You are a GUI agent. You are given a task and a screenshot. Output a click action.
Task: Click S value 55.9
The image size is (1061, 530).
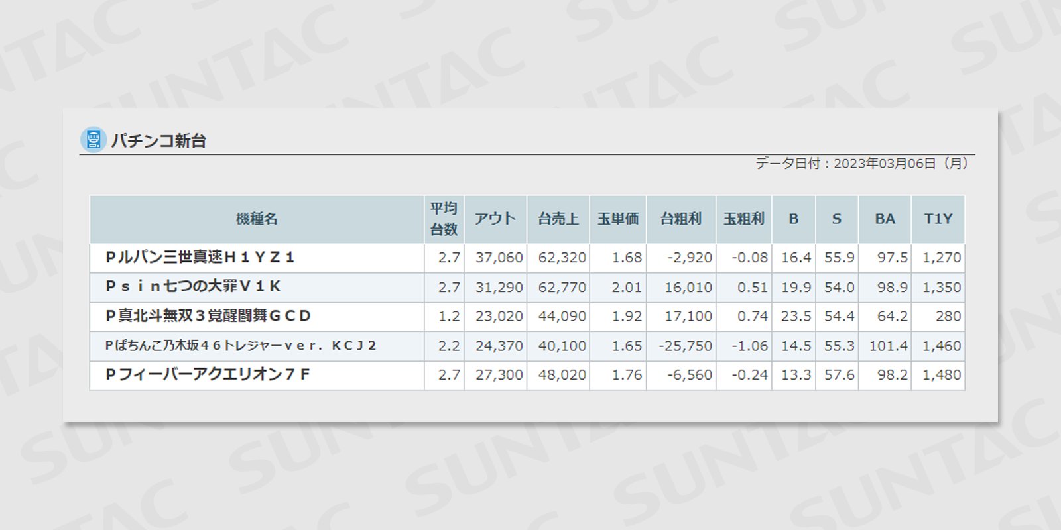pos(840,258)
